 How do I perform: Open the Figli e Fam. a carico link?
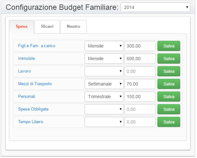point(36,46)
